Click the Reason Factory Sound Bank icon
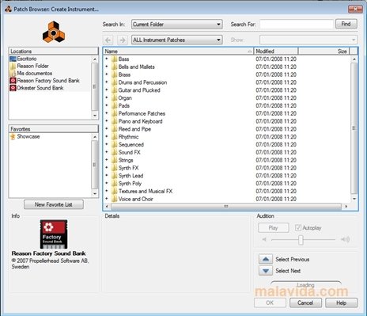 [x=13, y=81]
